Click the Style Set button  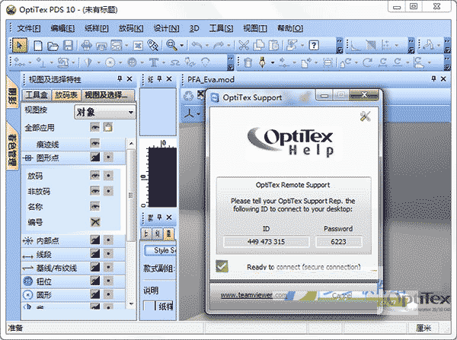(x=161, y=250)
